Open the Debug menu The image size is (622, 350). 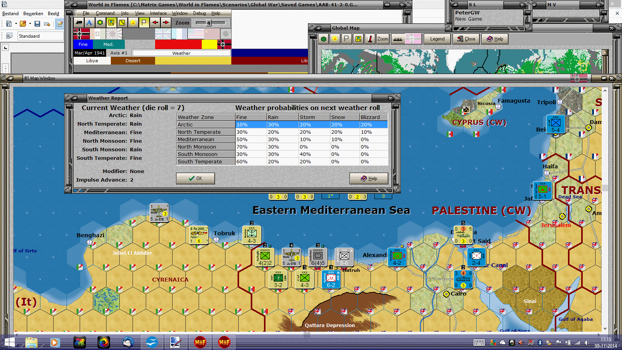pyautogui.click(x=199, y=13)
